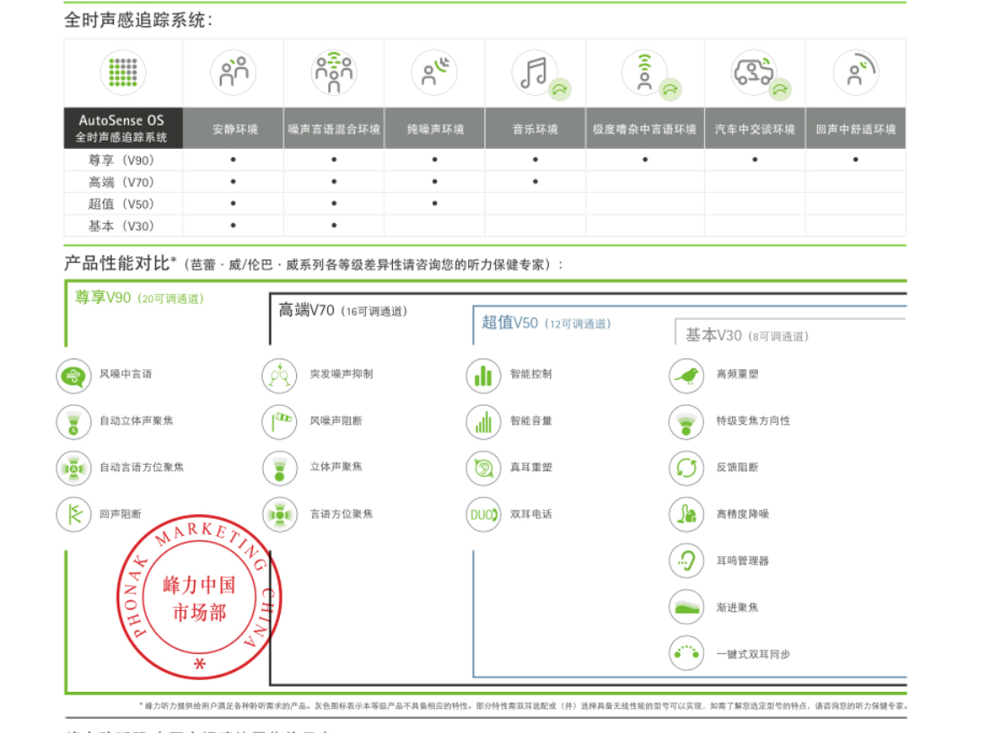Click the 一键式双耳同步 text label
Screen dimensions: 985x733
754,654
